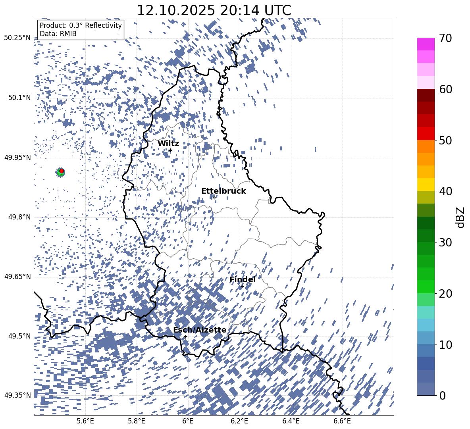This screenshot has width=470, height=429.
Task: Click the Findel station cross marker
Action: [242, 287]
